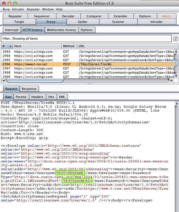Screen dimensions: 179x212
Task: Click the request pane scroll up arrow
Action: pyautogui.click(x=177, y=103)
